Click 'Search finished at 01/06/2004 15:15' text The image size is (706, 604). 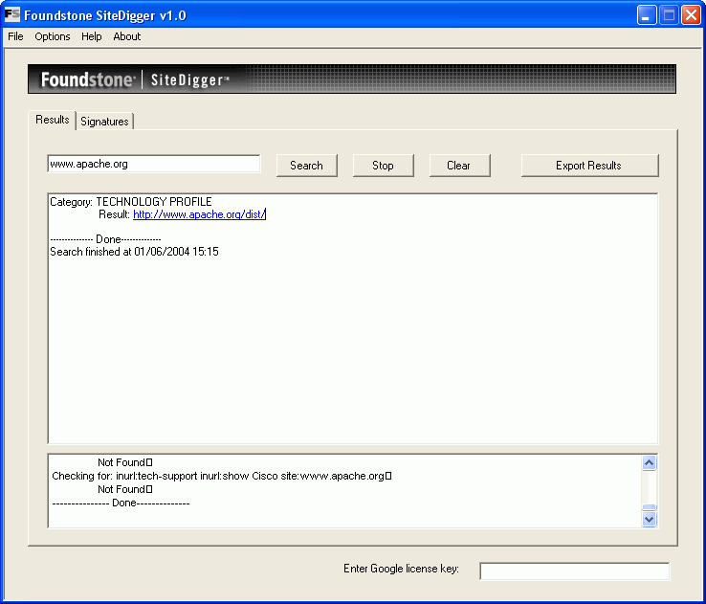click(x=134, y=252)
